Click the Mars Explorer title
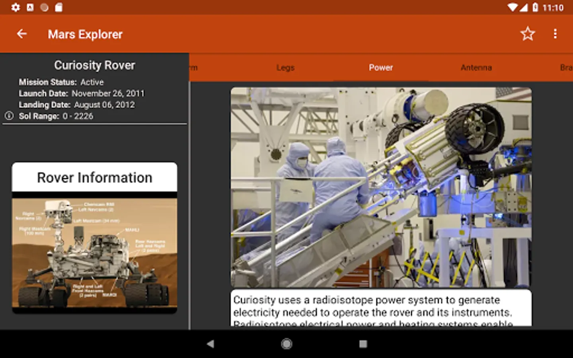The height and width of the screenshot is (358, 573). click(85, 34)
